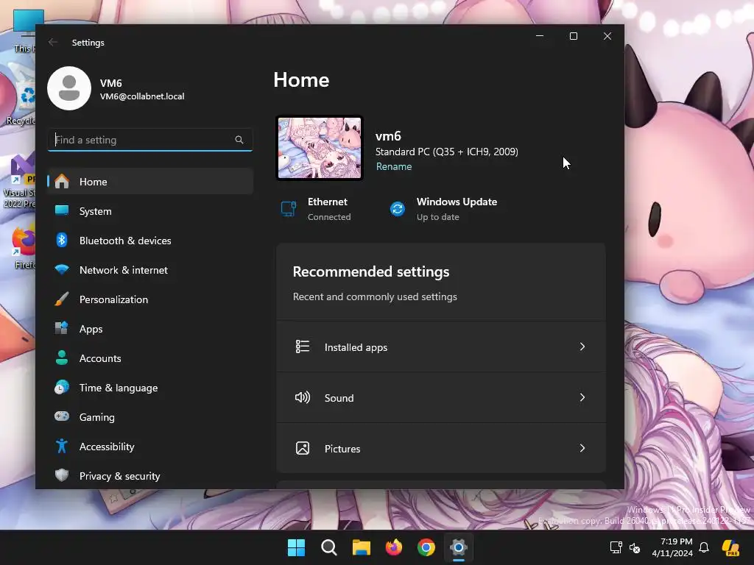Viewport: 754px width, 565px height.
Task: Open Bluetooth & devices settings
Action: (x=150, y=241)
